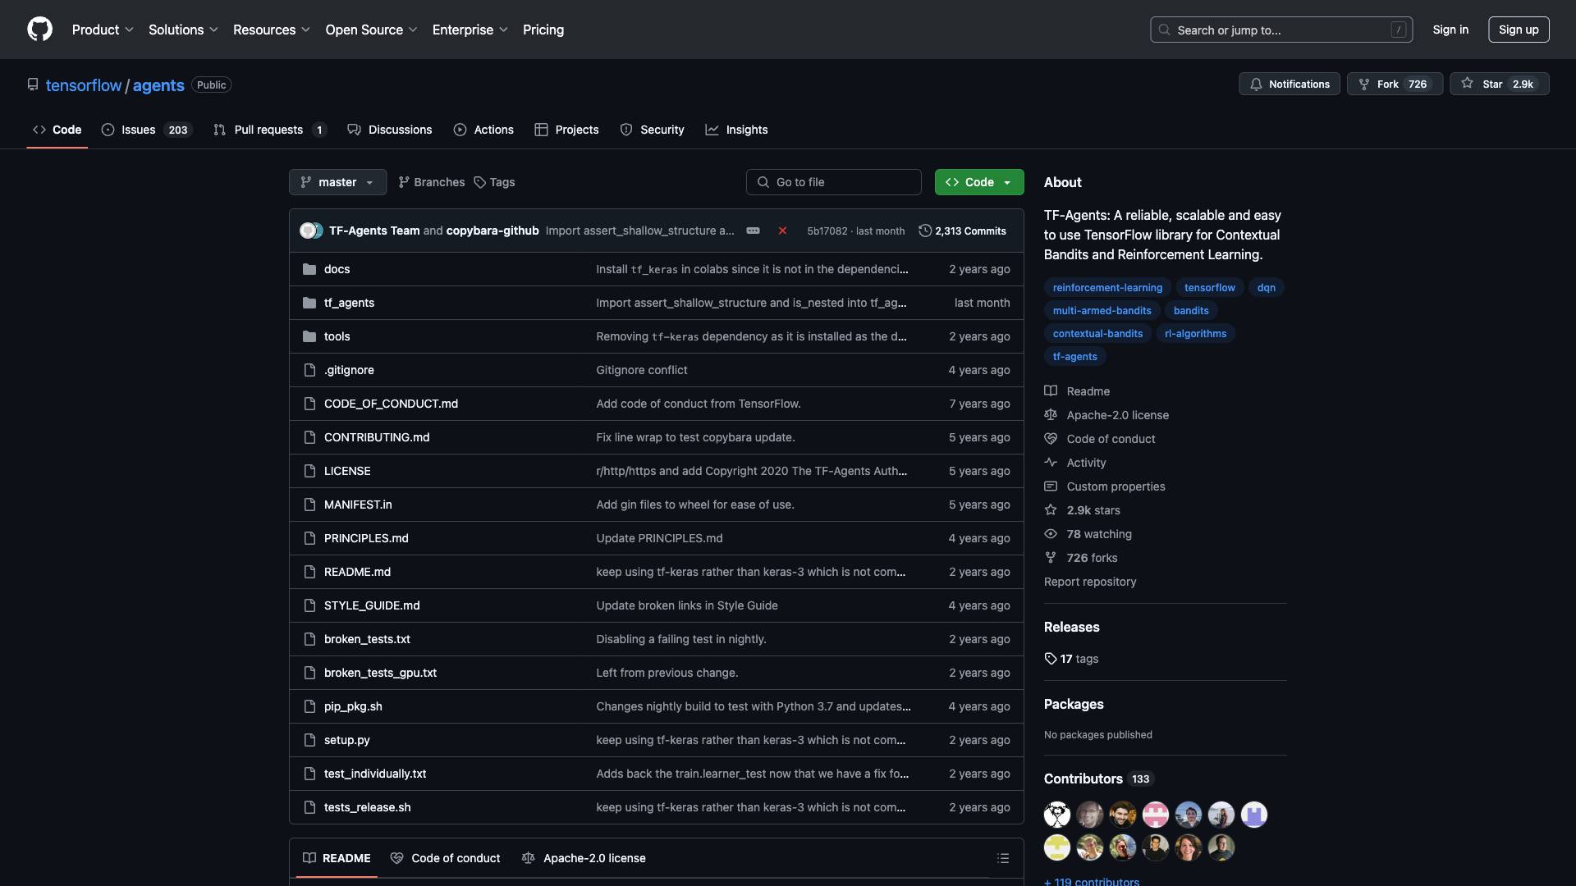Open the reinforcement-learning topic tag
Viewport: 1576px width, 886px height.
1107,288
